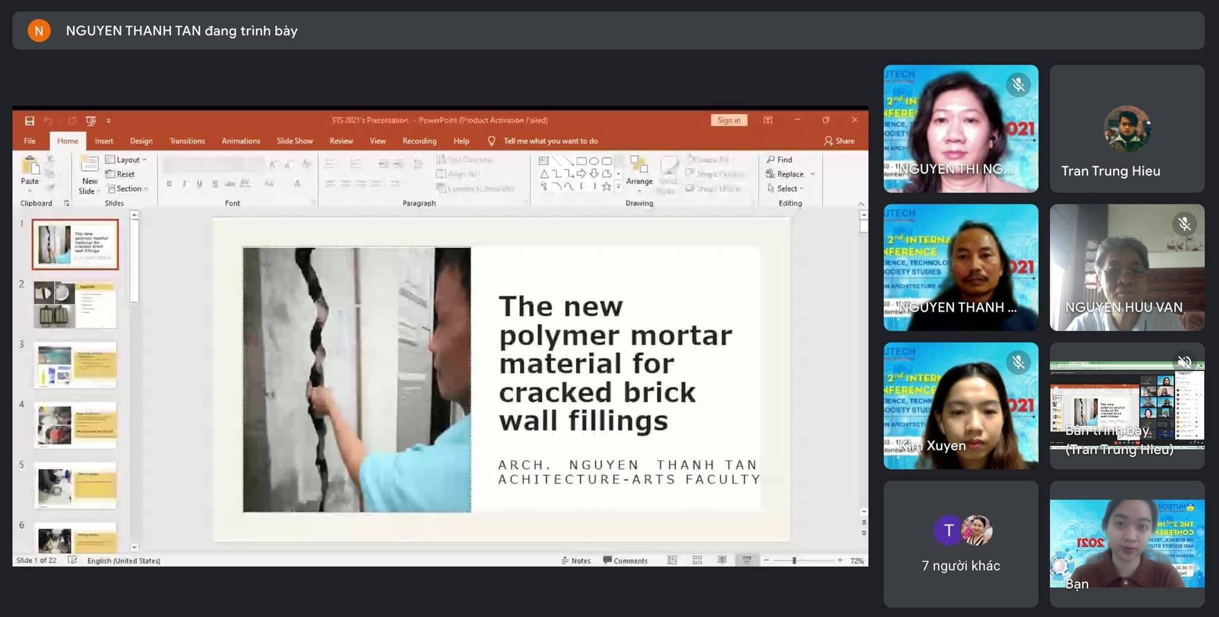Image resolution: width=1219 pixels, height=617 pixels.
Task: Toggle the Comments pane
Action: click(x=625, y=561)
